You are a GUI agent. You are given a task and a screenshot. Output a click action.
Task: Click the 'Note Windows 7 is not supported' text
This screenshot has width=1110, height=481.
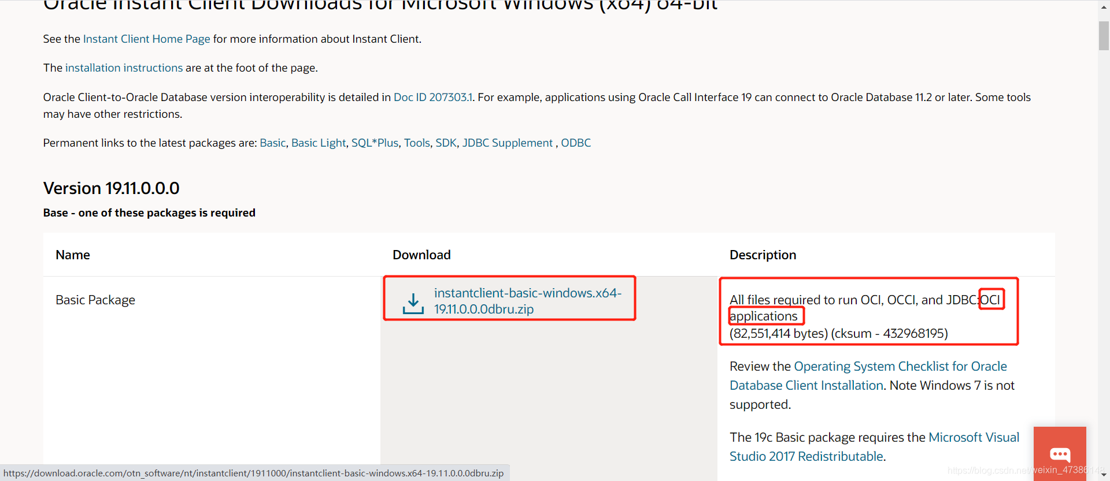[x=872, y=394]
